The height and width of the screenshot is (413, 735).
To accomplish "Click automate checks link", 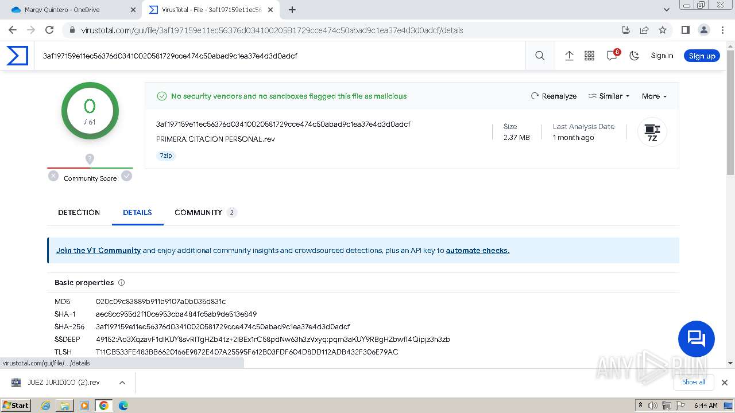I will (478, 251).
